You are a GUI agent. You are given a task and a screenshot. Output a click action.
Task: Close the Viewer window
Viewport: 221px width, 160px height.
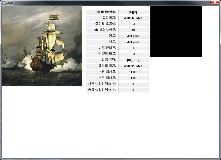(x=215, y=2)
